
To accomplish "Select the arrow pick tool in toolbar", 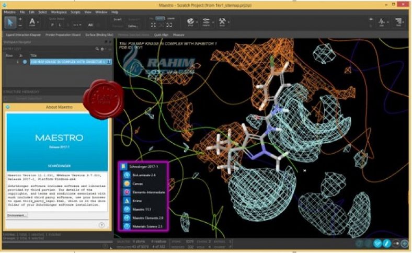I will pos(10,22).
